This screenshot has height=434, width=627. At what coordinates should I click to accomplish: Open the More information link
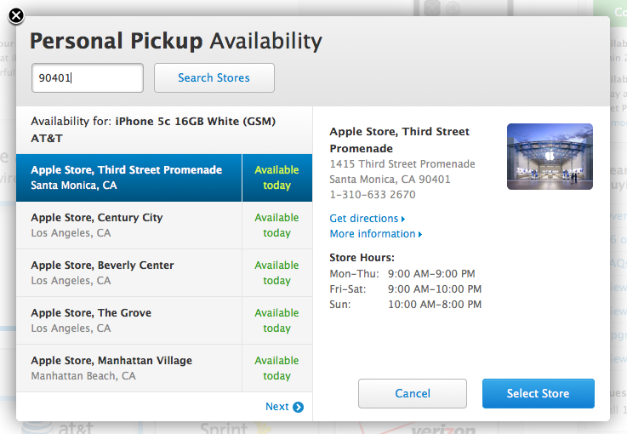375,234
